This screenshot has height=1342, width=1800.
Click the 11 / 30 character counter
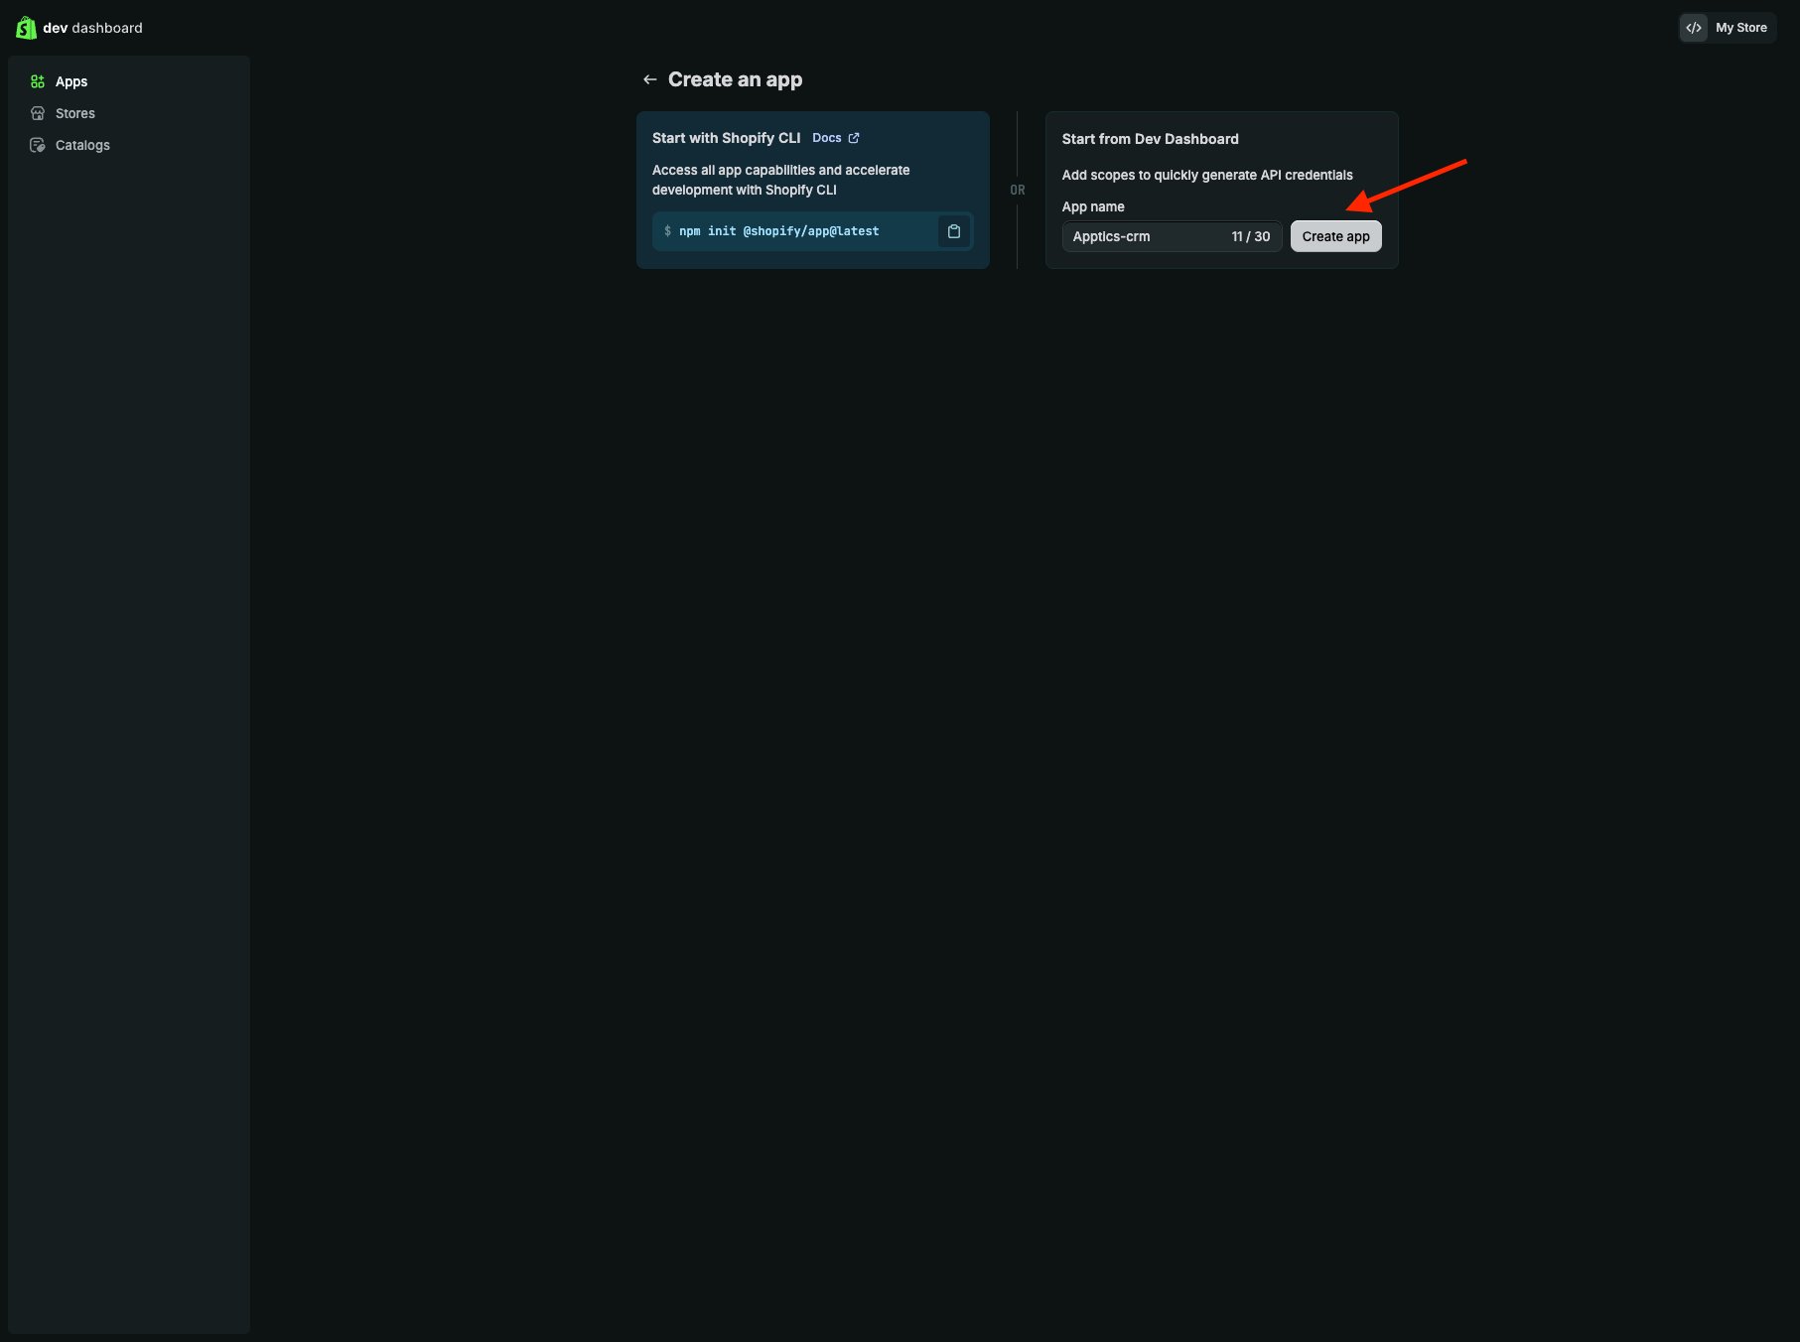1250,236
